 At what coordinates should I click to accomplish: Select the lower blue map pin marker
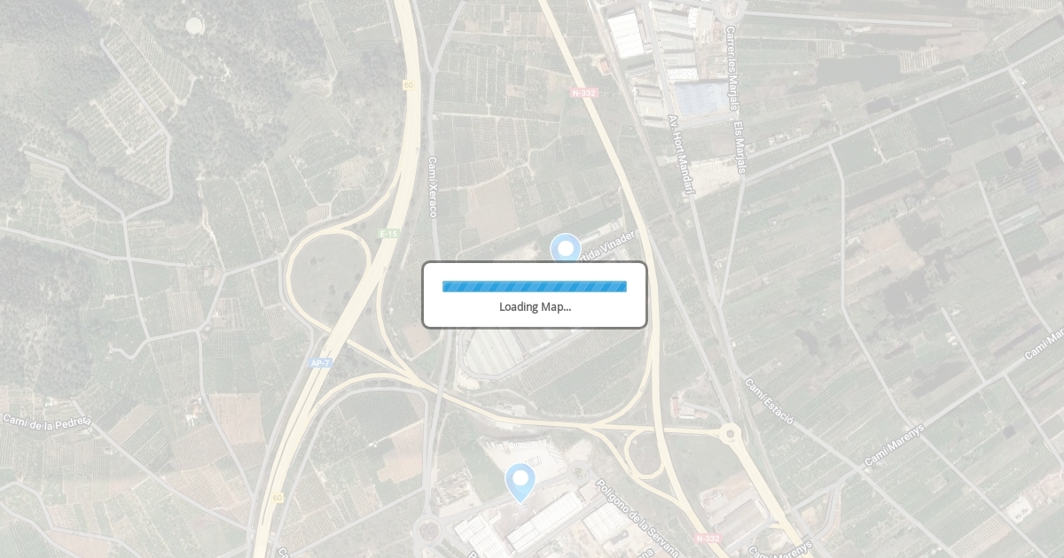coord(520,483)
